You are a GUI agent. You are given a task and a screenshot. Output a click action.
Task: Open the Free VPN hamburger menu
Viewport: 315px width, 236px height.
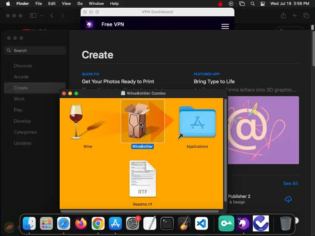[225, 26]
